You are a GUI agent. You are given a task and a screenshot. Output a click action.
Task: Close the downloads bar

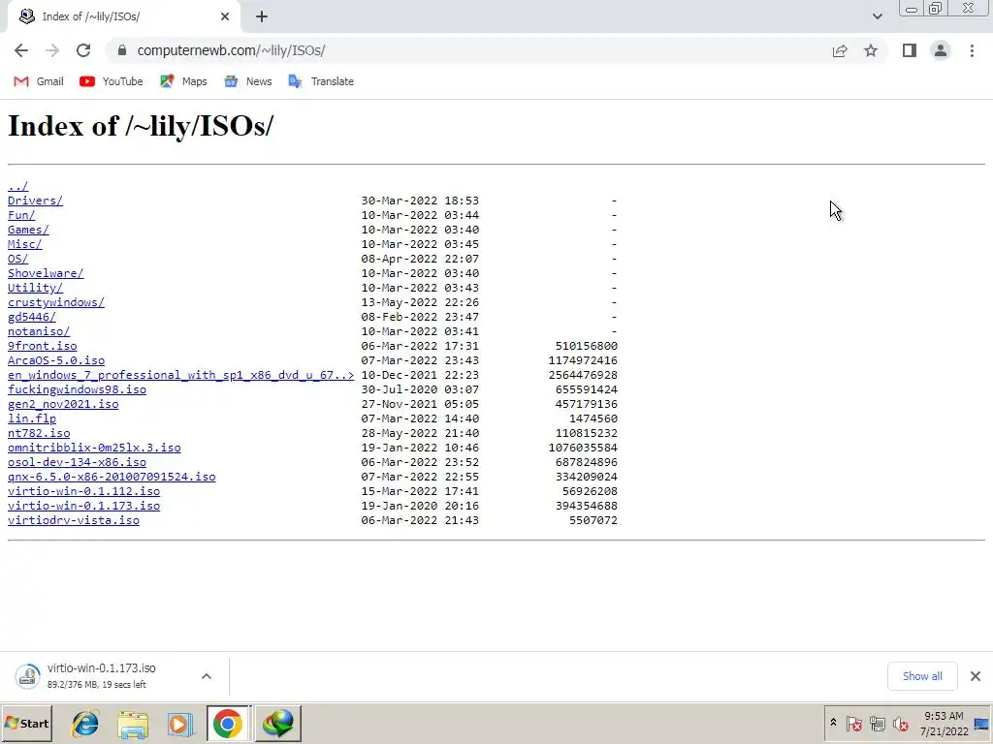976,676
